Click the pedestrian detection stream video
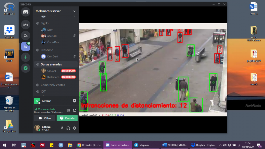The height and width of the screenshot is (149, 265). (153, 70)
